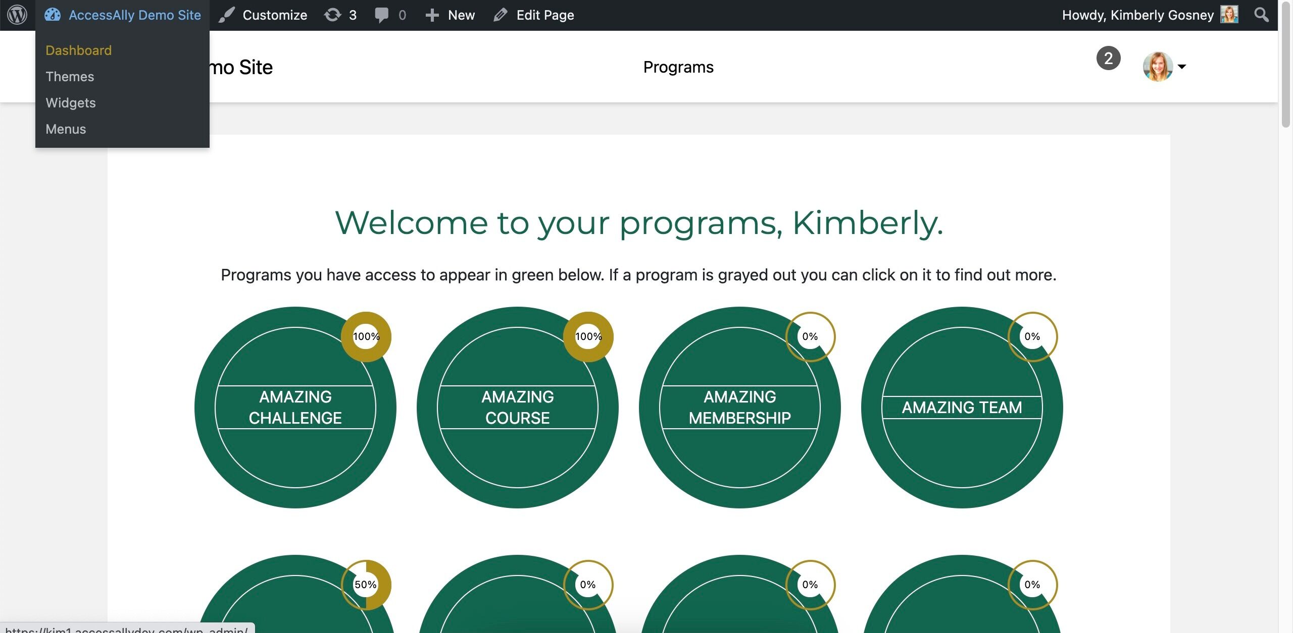The width and height of the screenshot is (1293, 633).
Task: Select Themes in the site submenu
Action: click(70, 77)
